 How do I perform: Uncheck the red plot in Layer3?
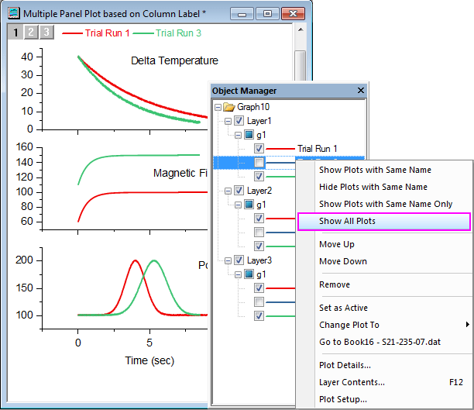pyautogui.click(x=259, y=288)
